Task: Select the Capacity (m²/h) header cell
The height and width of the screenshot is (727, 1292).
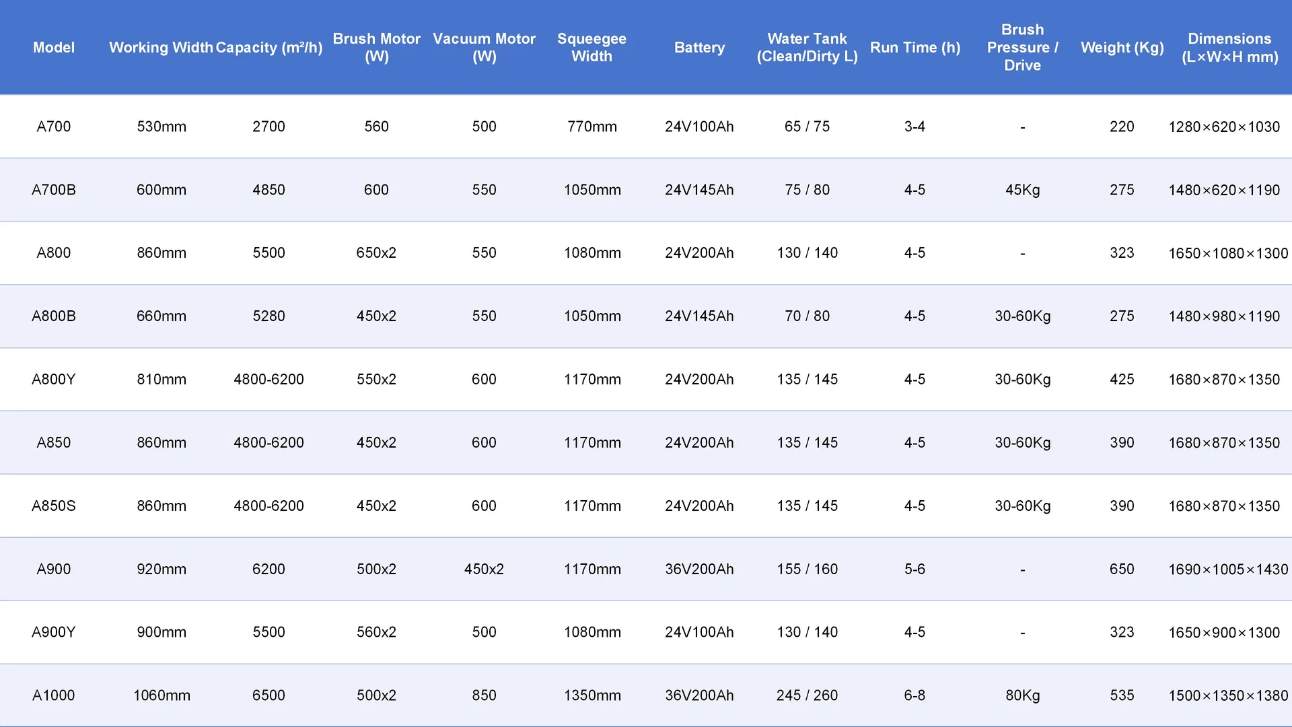Action: click(268, 47)
